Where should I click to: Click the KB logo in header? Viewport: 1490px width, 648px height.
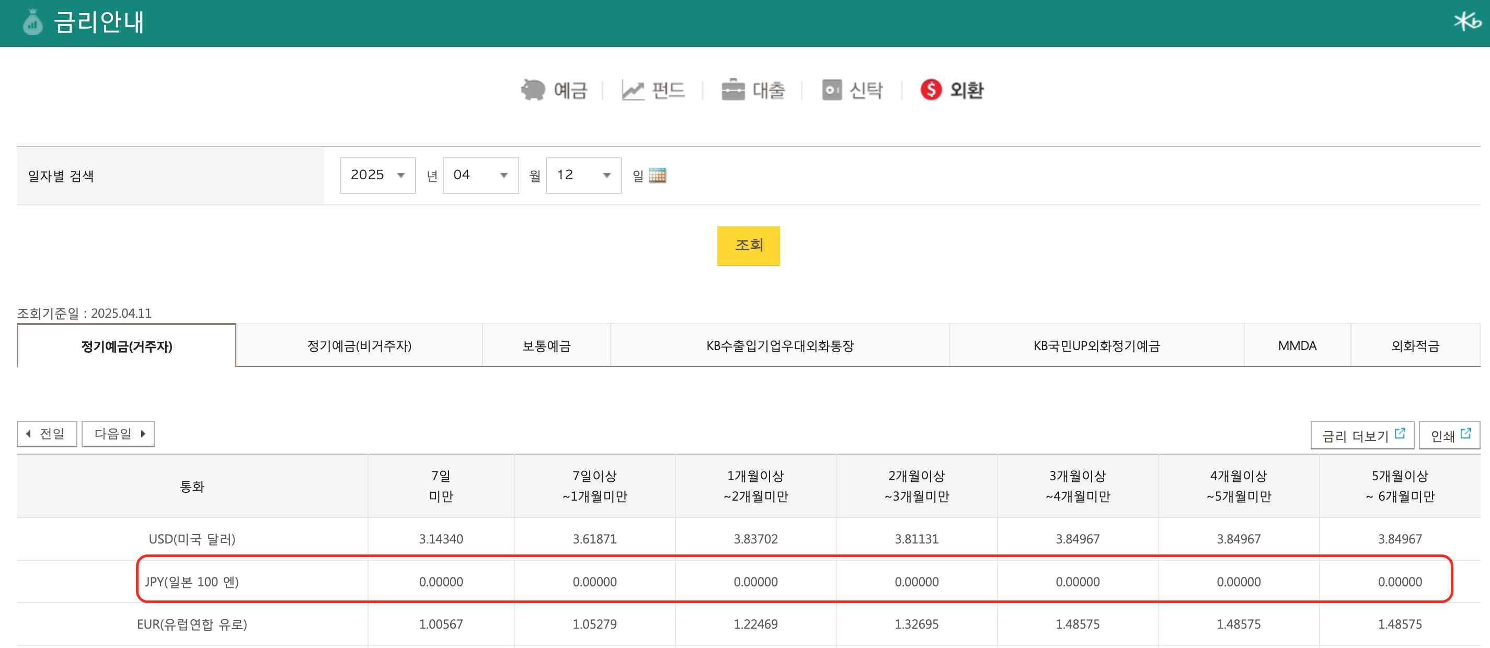[1466, 22]
